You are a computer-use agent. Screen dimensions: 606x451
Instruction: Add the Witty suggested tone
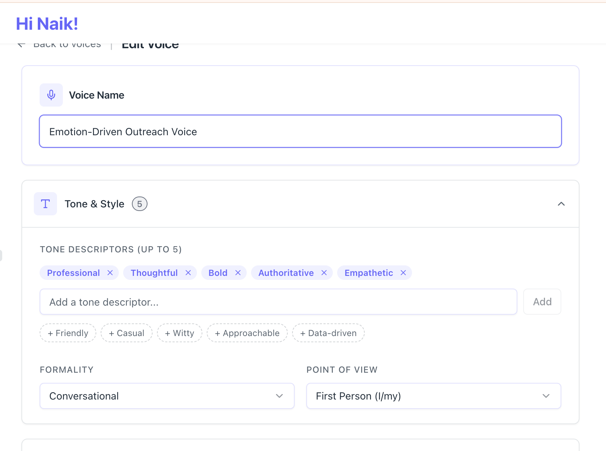[179, 333]
